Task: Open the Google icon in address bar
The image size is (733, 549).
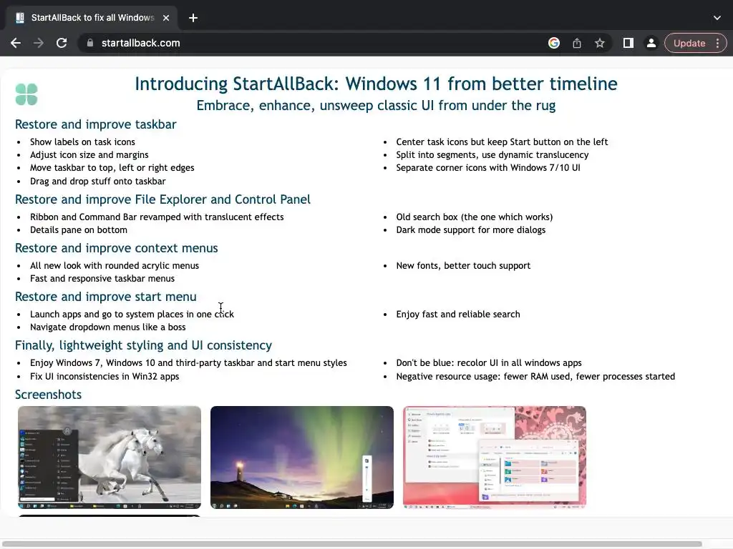Action: tap(554, 43)
